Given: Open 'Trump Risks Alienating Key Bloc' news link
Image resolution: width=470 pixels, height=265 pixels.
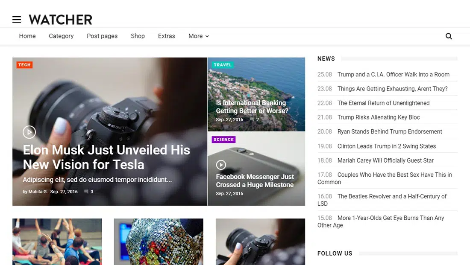Looking at the screenshot, I should pyautogui.click(x=378, y=117).
